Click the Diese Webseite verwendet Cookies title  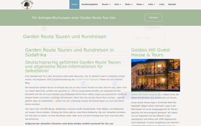click(x=62, y=47)
